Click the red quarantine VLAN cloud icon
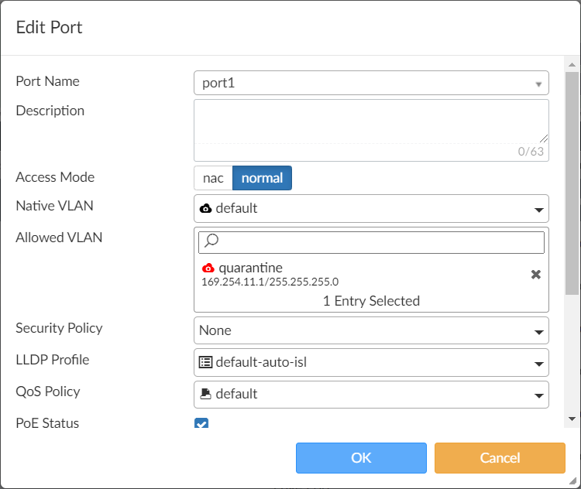The image size is (581, 489). coord(208,268)
